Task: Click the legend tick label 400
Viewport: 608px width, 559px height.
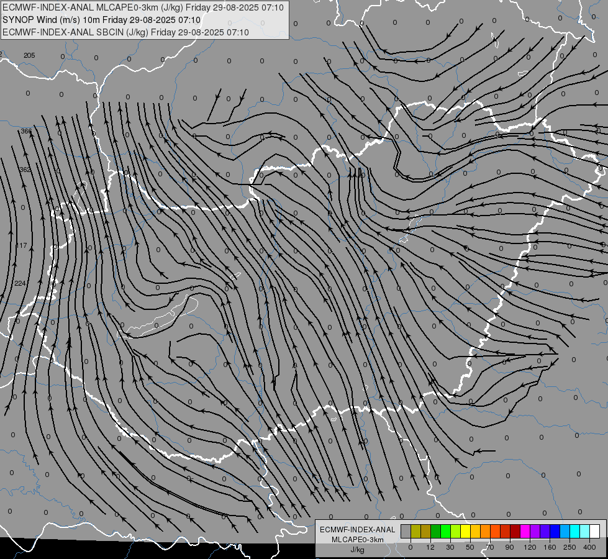Action: pyautogui.click(x=589, y=547)
